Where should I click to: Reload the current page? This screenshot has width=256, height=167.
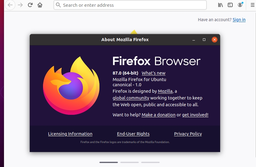[x=30, y=5]
